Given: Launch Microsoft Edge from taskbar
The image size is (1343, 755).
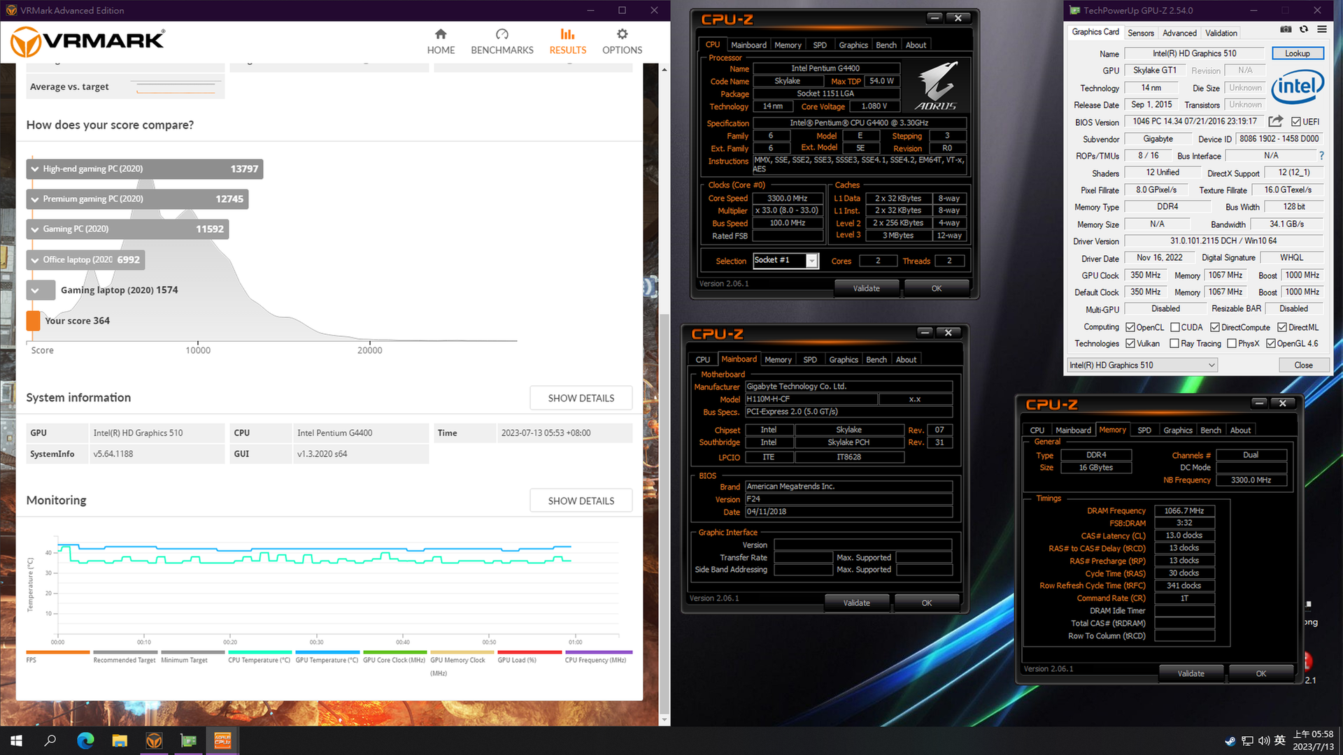Looking at the screenshot, I should 85,740.
